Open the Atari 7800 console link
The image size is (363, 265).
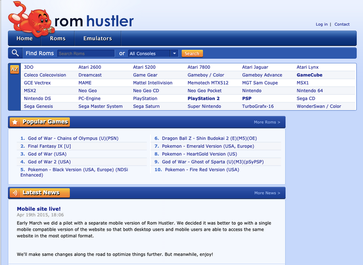tap(199, 67)
